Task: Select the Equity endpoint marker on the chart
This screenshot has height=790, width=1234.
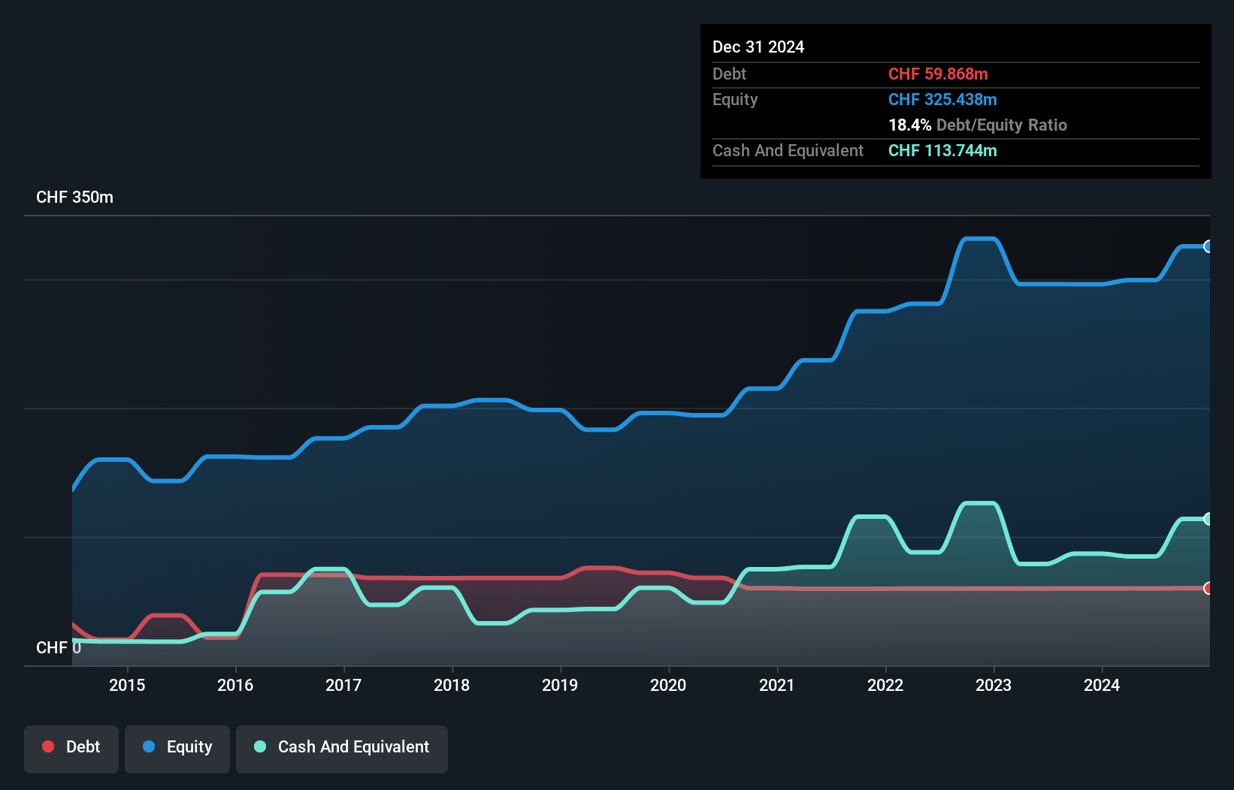Action: point(1207,246)
